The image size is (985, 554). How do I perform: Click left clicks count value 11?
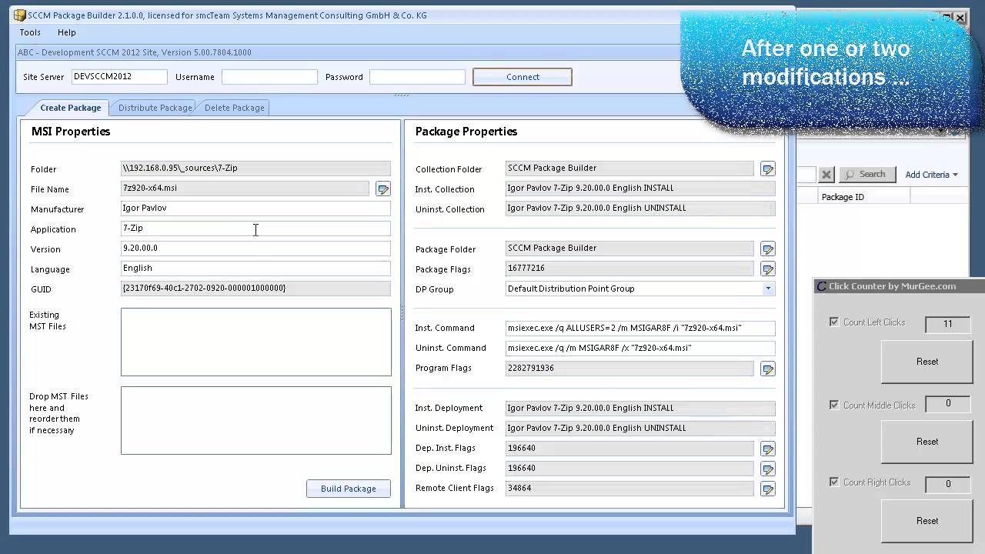(948, 324)
